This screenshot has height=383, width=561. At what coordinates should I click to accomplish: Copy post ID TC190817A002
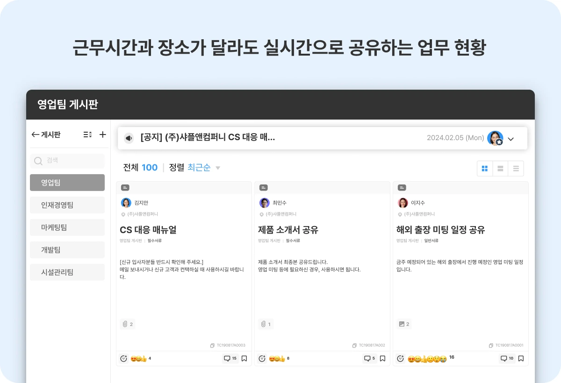click(x=354, y=346)
